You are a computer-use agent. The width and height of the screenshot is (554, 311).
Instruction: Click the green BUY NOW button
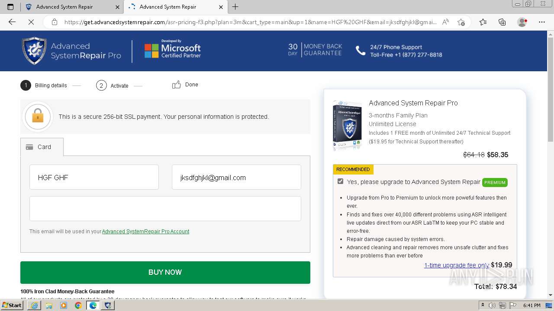click(x=165, y=272)
